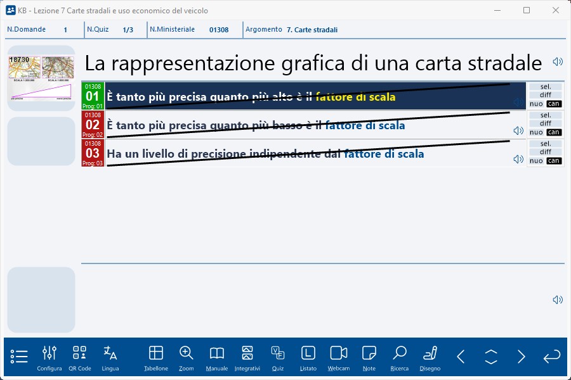The image size is (571, 380).
Task: Select the Disegno drawing tool
Action: [x=430, y=357]
